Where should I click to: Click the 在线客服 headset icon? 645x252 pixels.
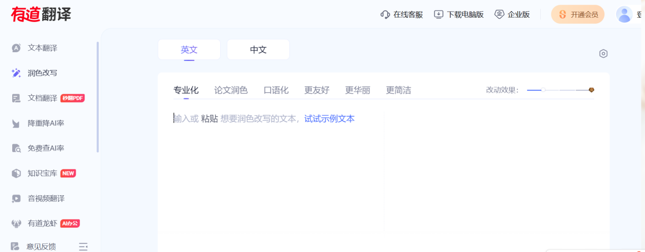tap(385, 14)
